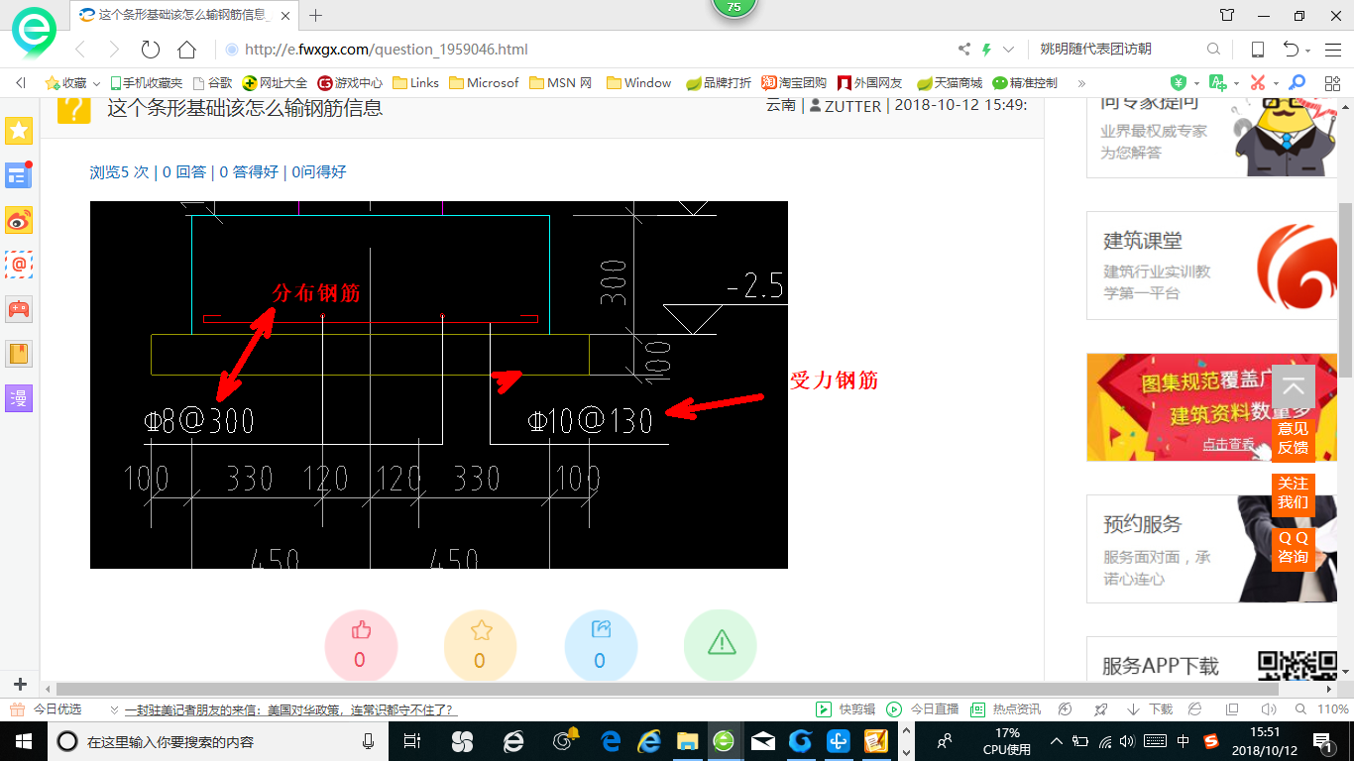
Task: Click the blue magnifier extension icon
Action: tap(1296, 83)
